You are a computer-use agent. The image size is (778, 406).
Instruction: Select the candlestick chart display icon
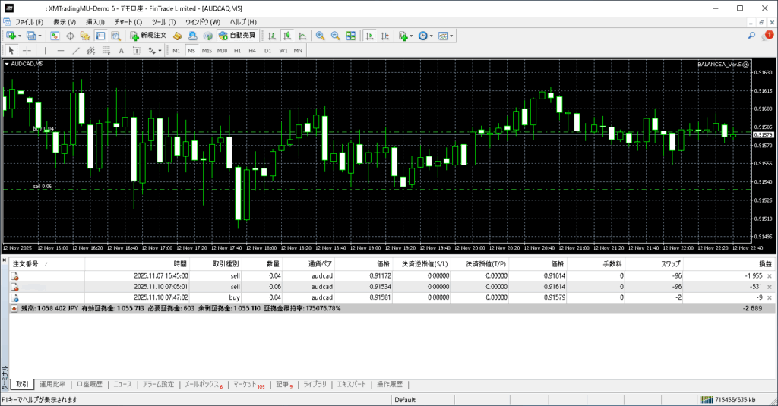[287, 36]
